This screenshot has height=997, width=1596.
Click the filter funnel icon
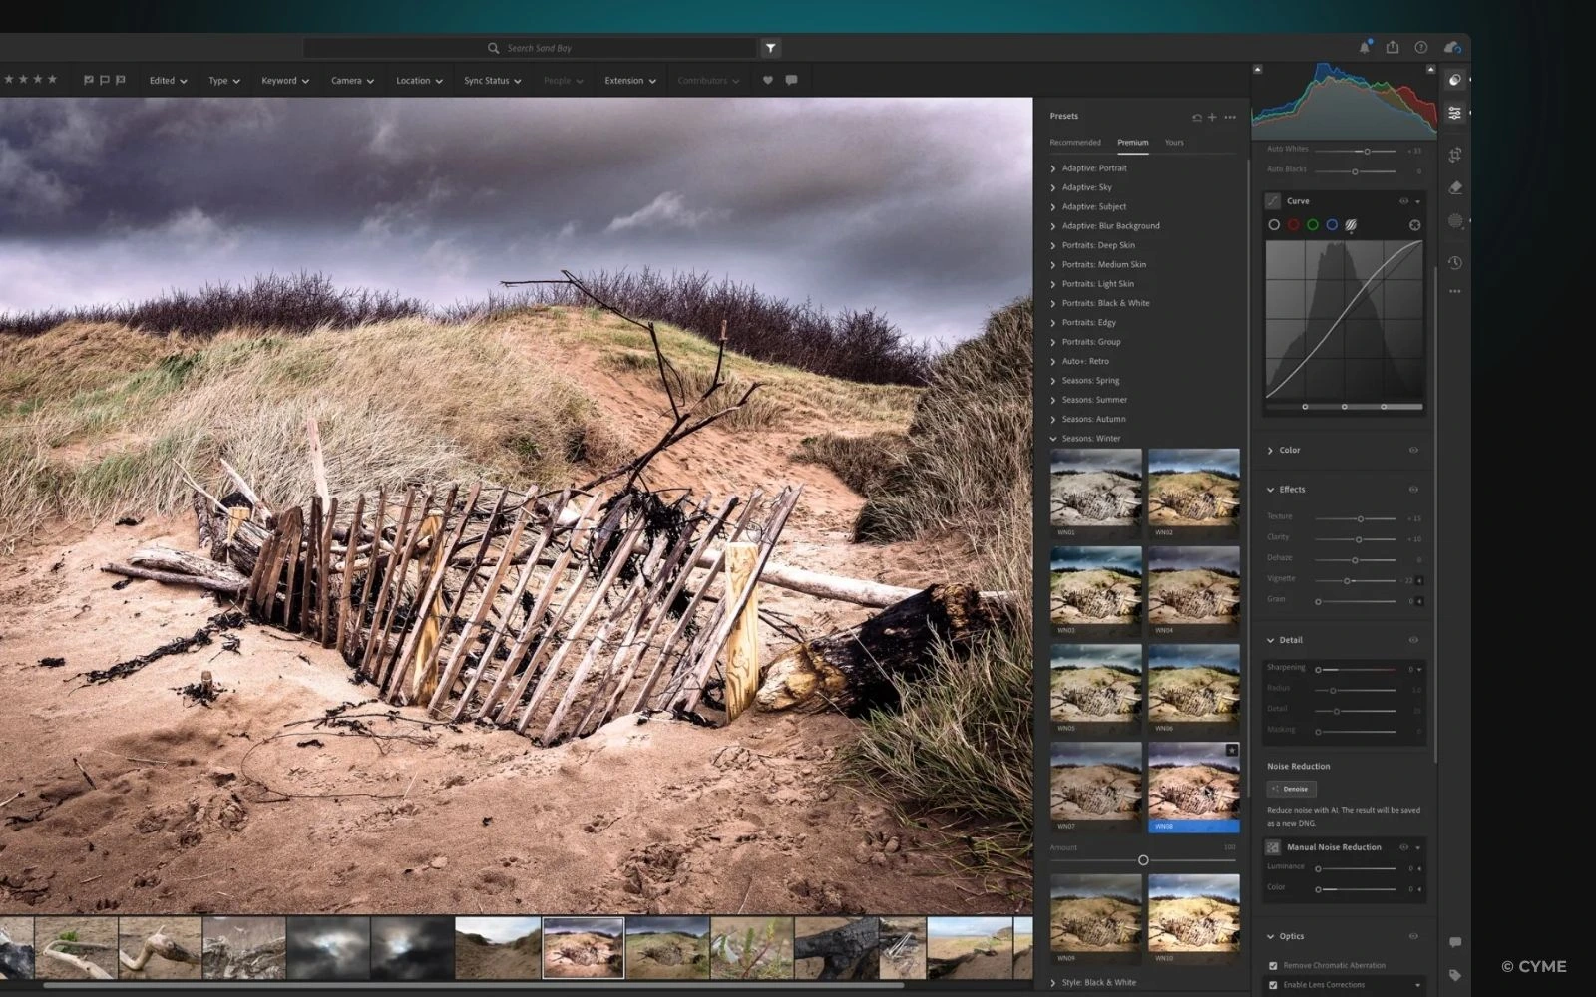770,48
